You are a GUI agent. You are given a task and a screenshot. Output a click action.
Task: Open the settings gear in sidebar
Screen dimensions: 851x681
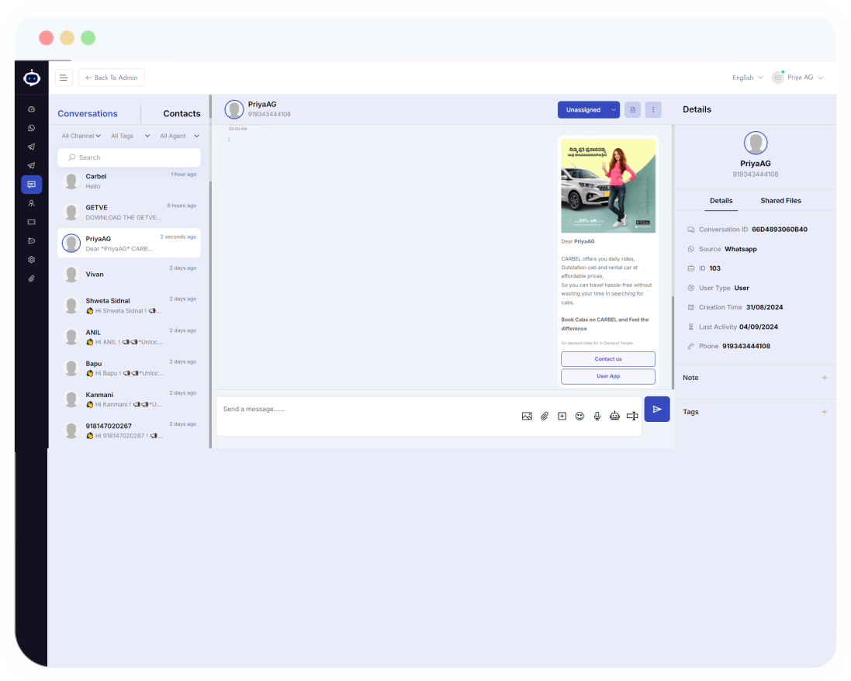click(x=31, y=260)
